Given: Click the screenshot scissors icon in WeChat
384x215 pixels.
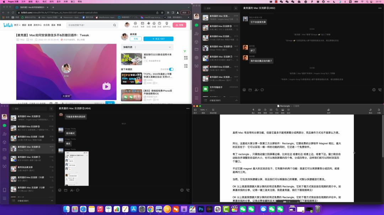Looking at the screenshot, I should (256, 90).
